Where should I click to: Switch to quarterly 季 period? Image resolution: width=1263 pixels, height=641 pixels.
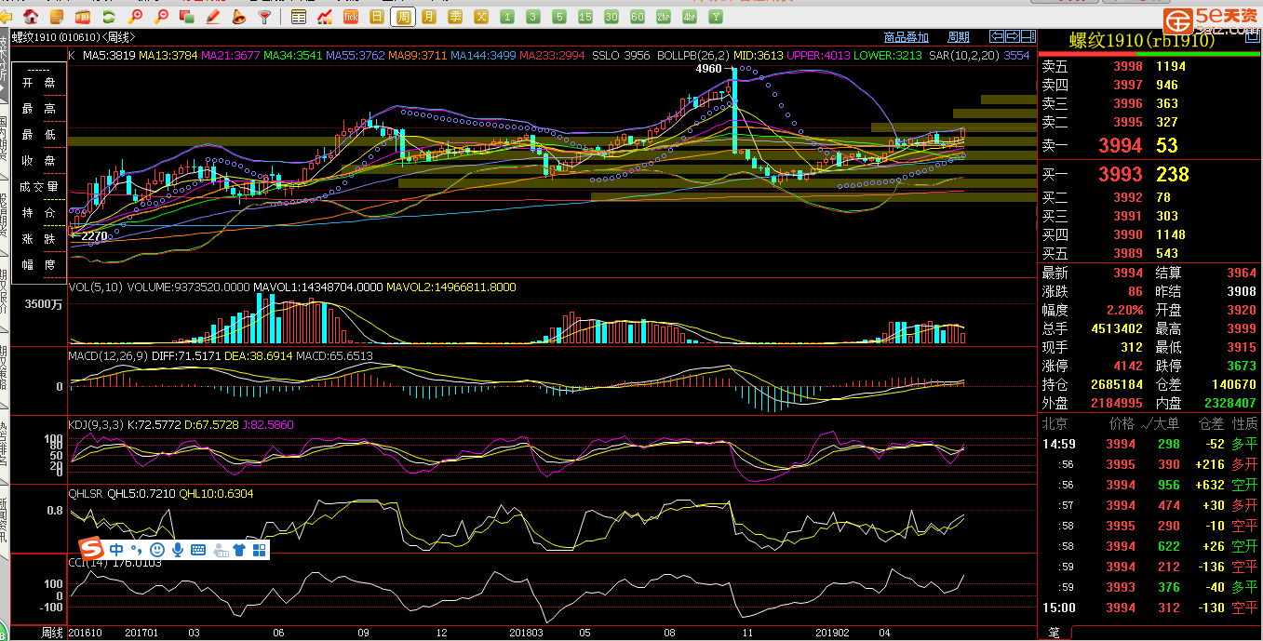[455, 17]
